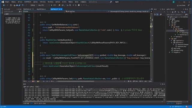Click the yellow warning count icon below editor
The height and width of the screenshot is (108, 192).
(38, 81)
